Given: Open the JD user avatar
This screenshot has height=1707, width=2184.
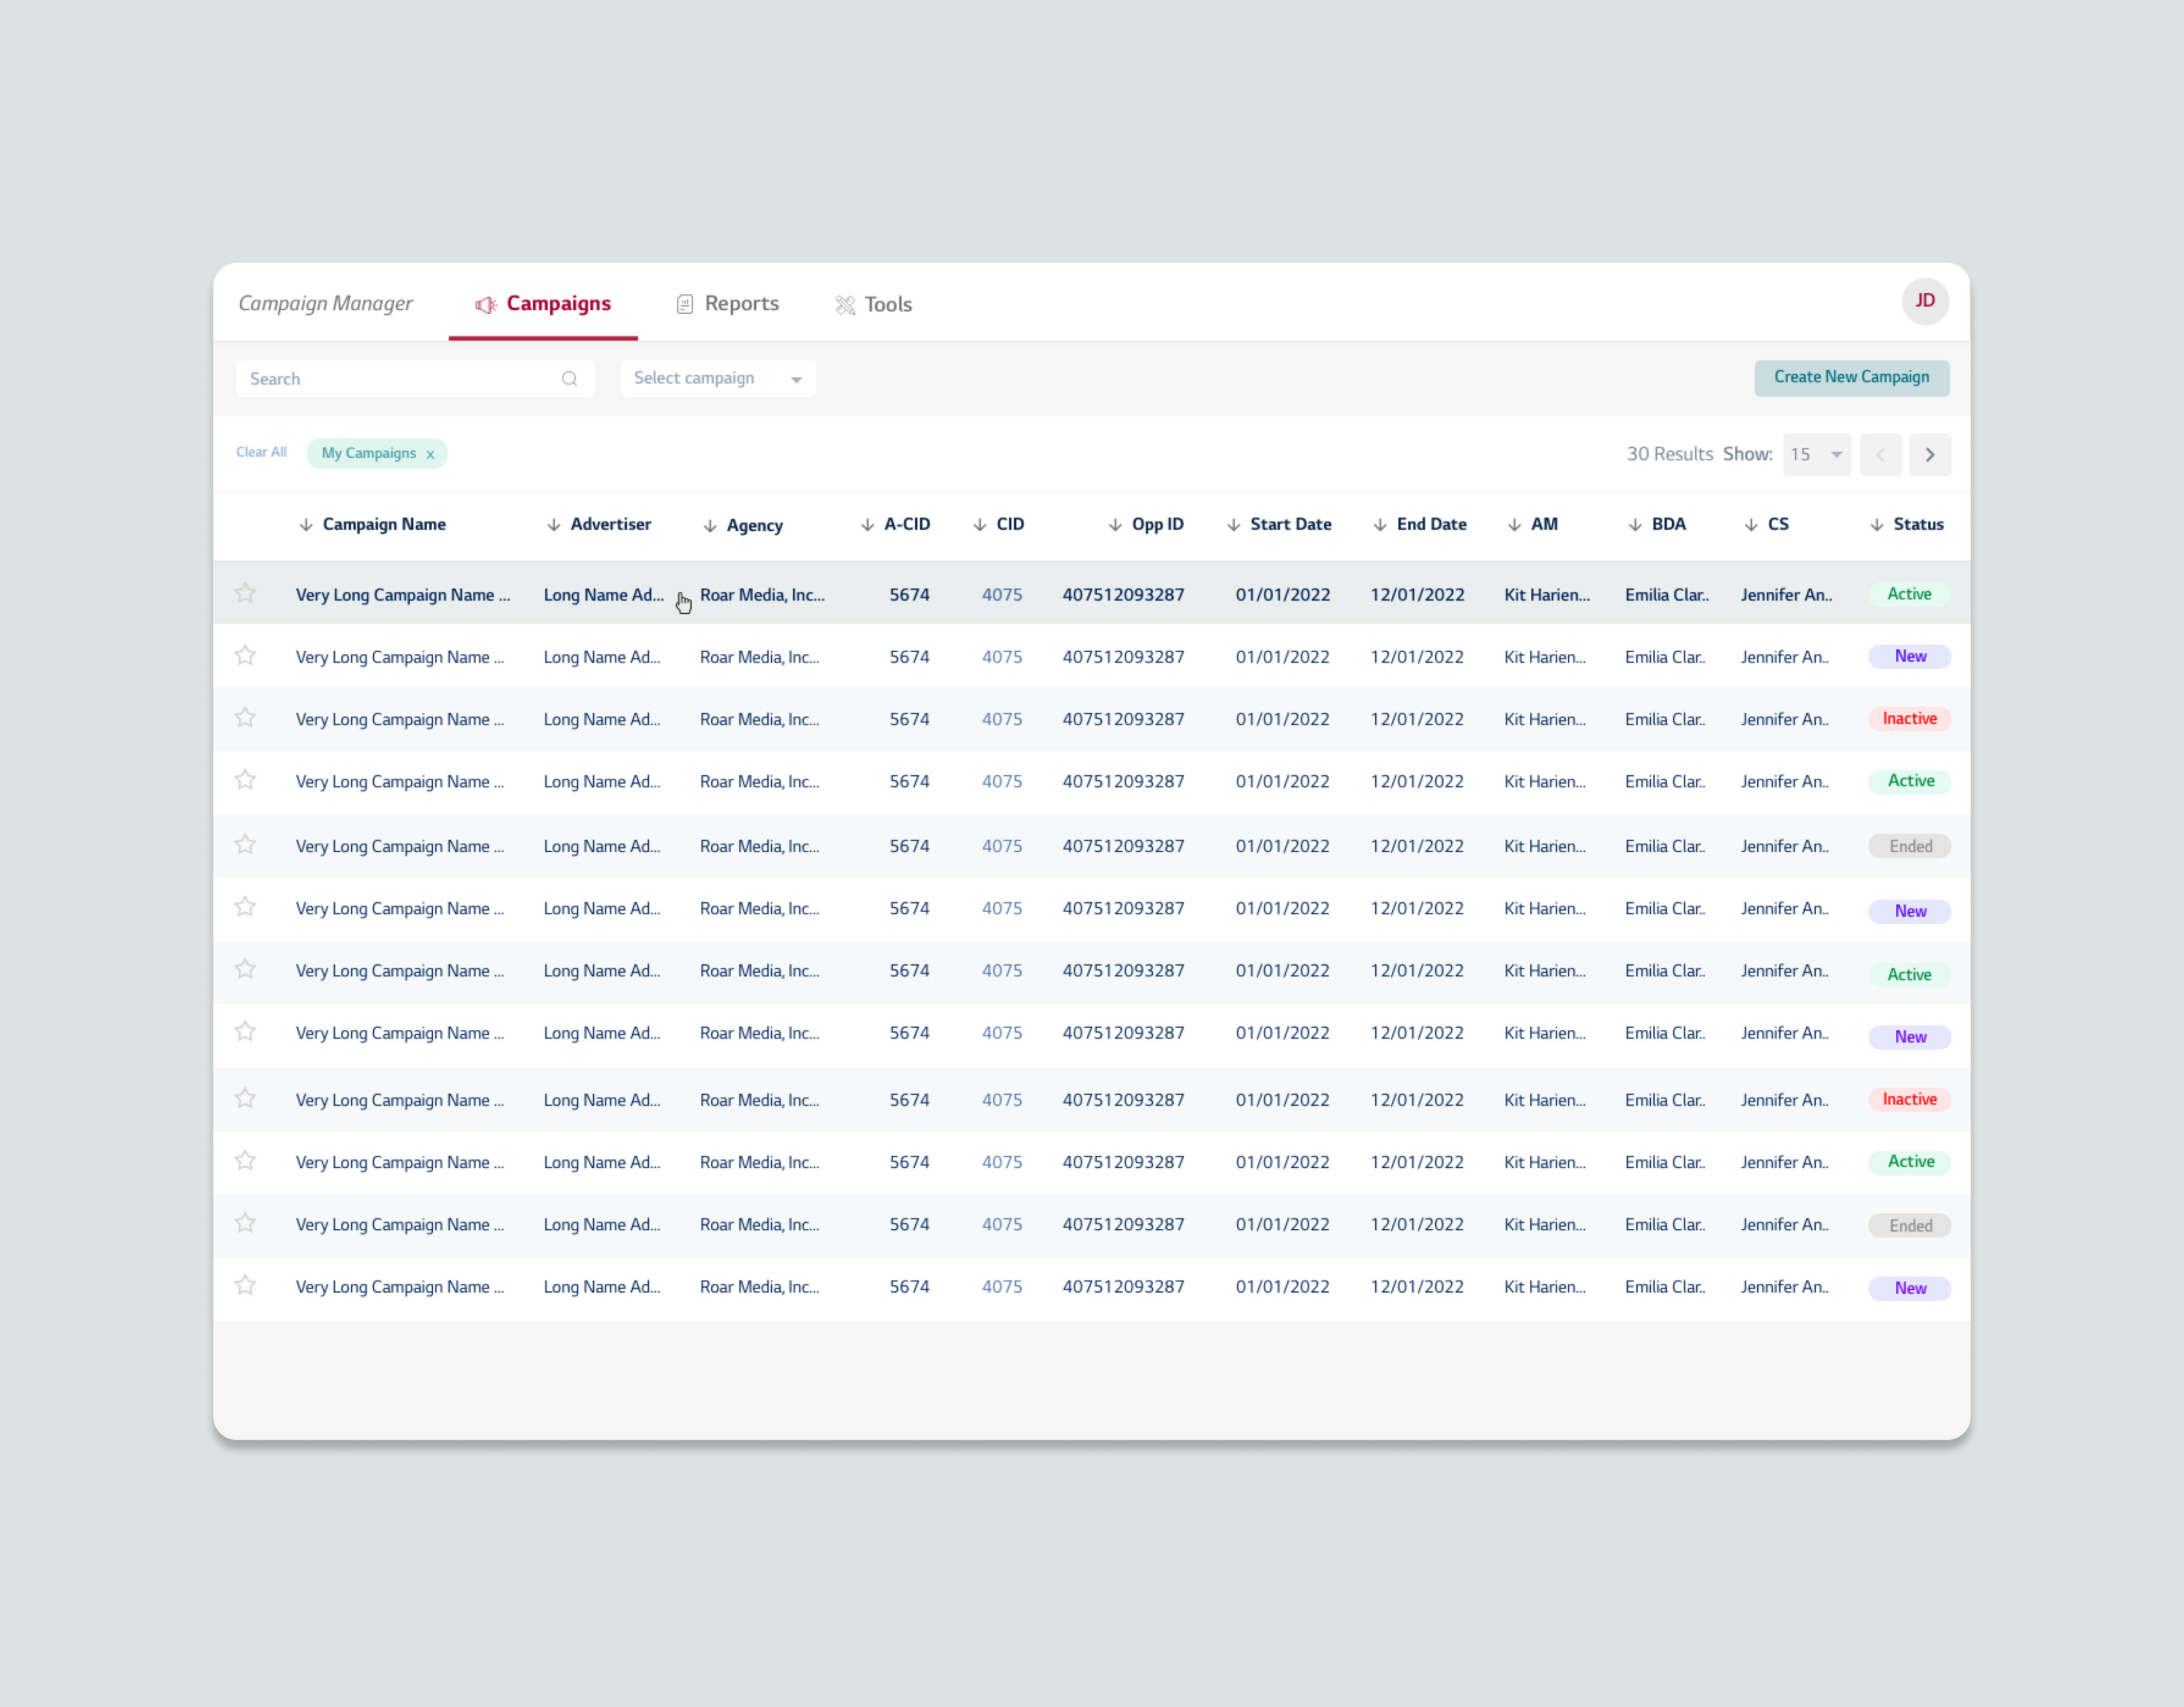Looking at the screenshot, I should [x=1924, y=301].
